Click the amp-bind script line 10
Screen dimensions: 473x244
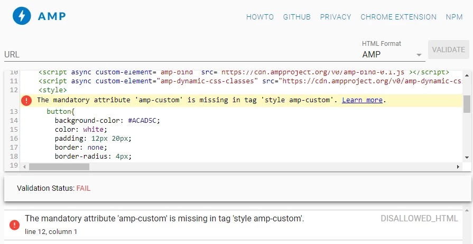pyautogui.click(x=244, y=73)
